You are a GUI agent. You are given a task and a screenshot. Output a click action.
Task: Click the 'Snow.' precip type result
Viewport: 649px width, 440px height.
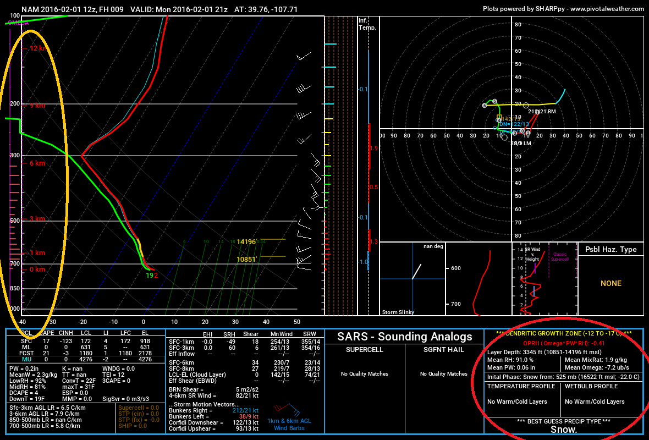pos(564,430)
